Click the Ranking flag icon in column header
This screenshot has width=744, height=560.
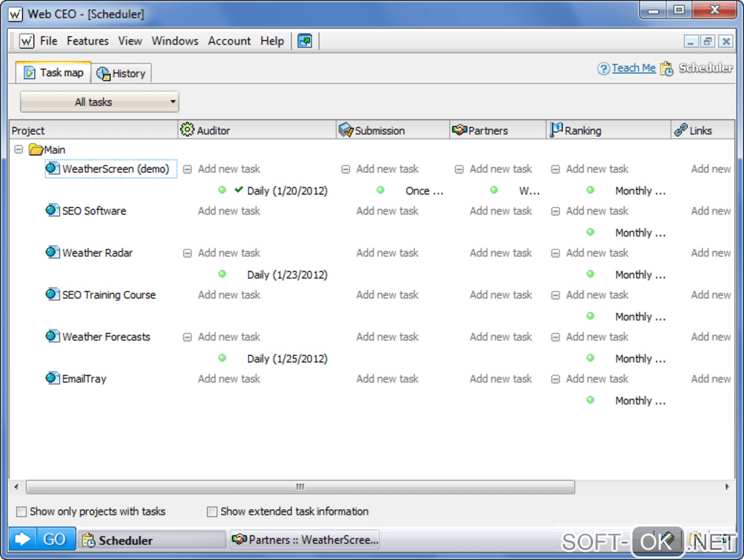[556, 130]
